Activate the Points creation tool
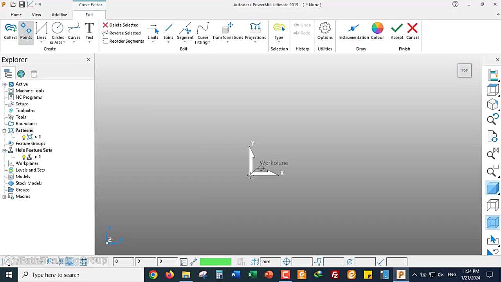The height and width of the screenshot is (282, 501). [x=26, y=31]
